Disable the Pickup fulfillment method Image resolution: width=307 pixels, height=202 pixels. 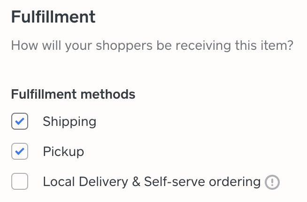[20, 152]
